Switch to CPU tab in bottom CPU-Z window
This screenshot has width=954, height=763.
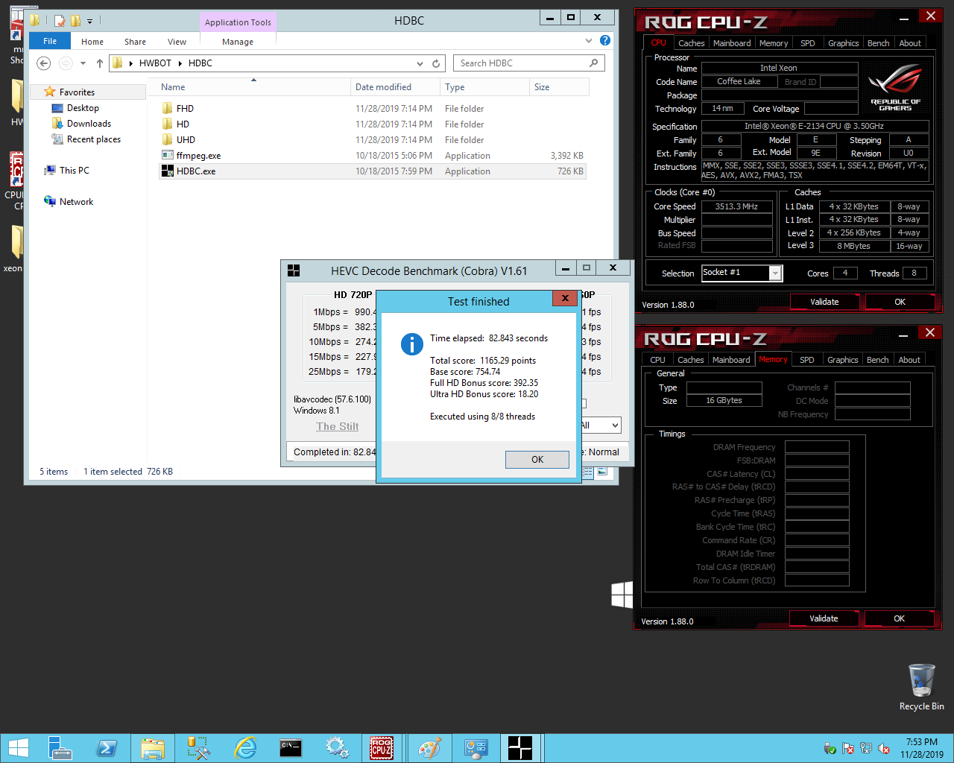pos(657,360)
